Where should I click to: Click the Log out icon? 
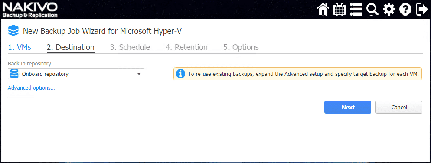point(422,10)
